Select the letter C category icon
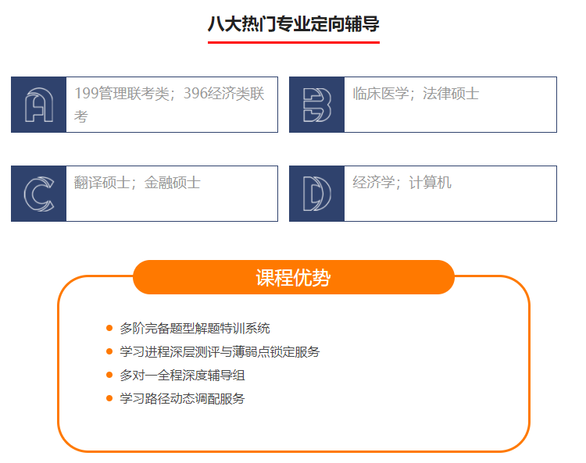 click(38, 194)
